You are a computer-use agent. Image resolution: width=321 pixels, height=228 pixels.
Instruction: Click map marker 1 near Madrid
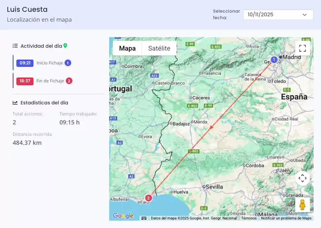(x=274, y=60)
